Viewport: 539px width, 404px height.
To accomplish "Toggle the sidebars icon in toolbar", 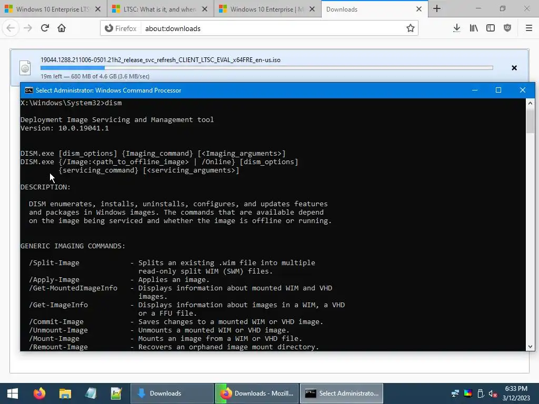I will pos(491,28).
